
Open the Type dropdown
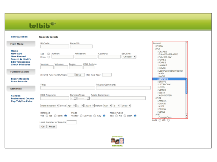tap(84, 98)
